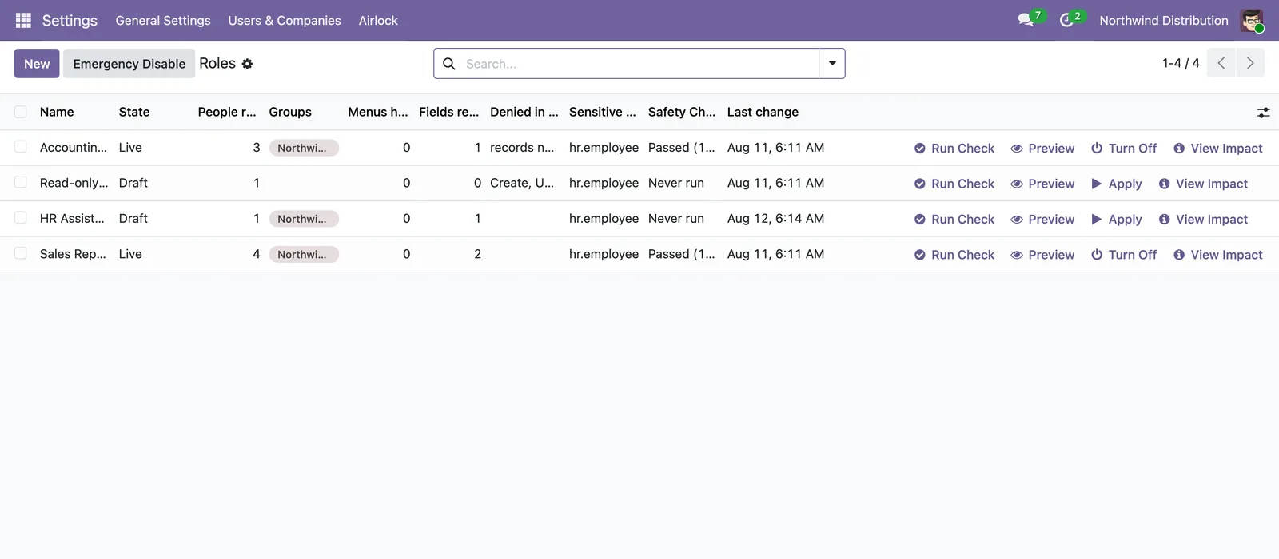Turn Off the Sales Rep role
This screenshot has width=1279, height=559.
coord(1124,255)
